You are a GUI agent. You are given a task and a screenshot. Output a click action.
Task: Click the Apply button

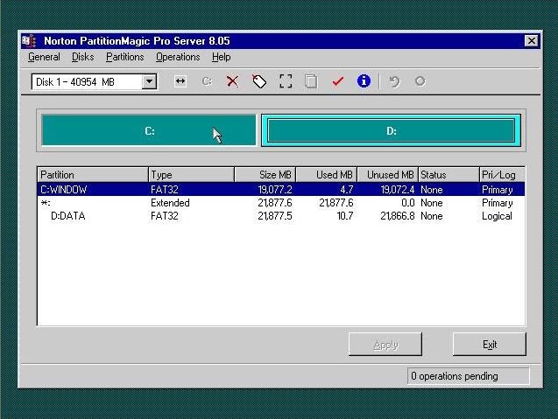click(x=385, y=345)
